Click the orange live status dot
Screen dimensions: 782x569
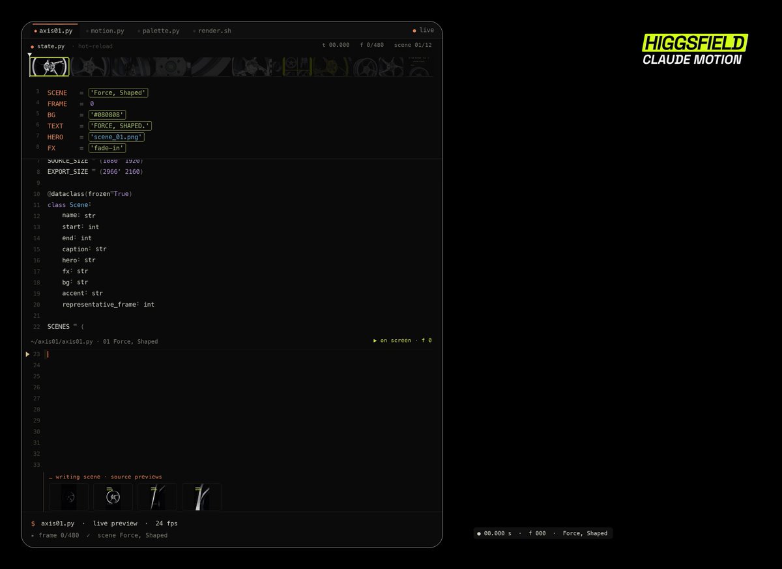(x=414, y=31)
